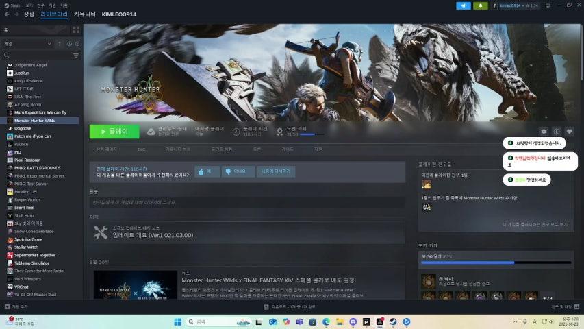Select Maru Expedition: We can fly
Image resolution: width=584 pixels, height=329 pixels.
pyautogui.click(x=40, y=112)
